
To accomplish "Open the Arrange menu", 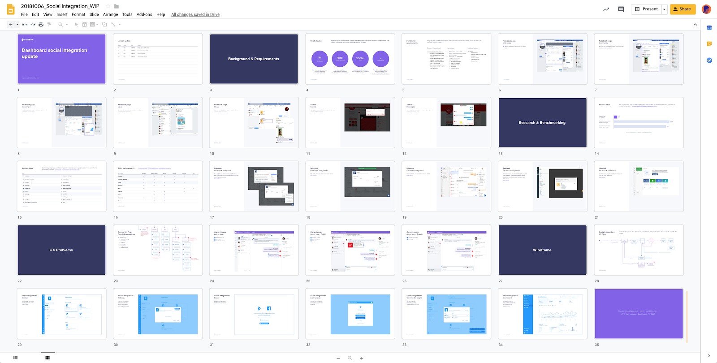I will [x=111, y=14].
